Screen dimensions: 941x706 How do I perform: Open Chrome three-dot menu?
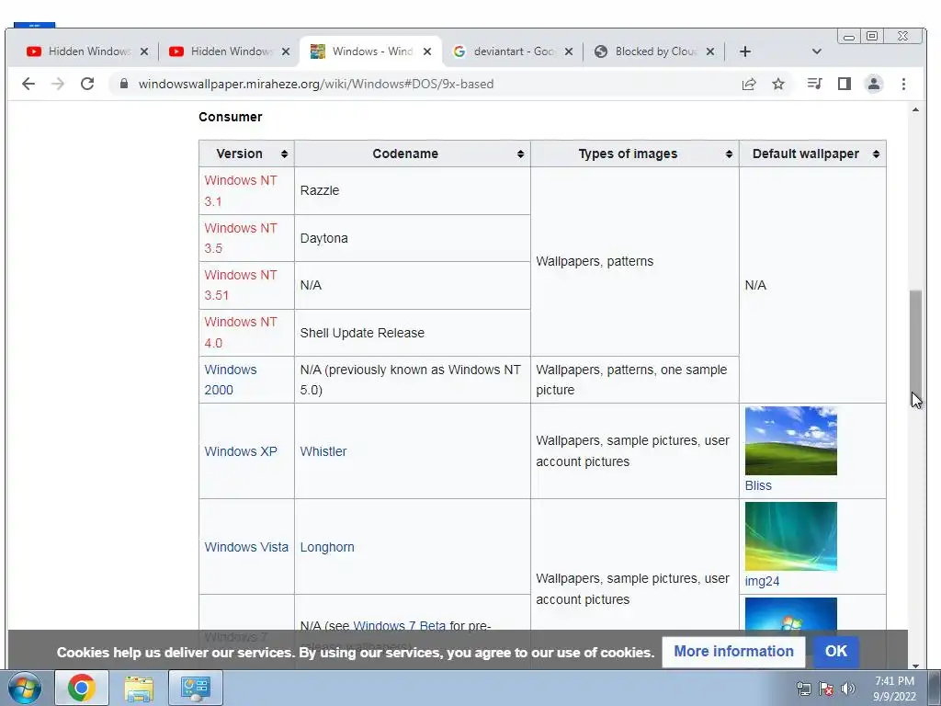tap(903, 84)
